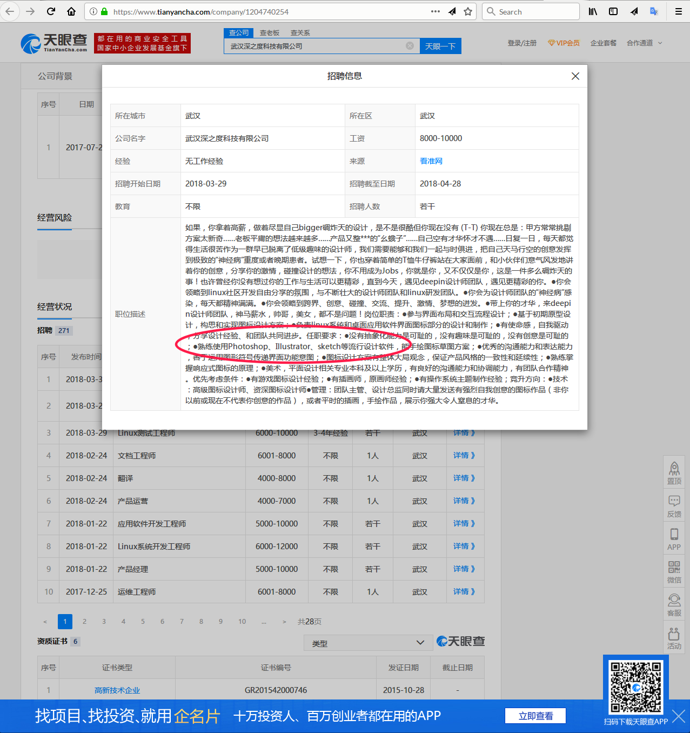
Task: Close the 招聘信息 dialog
Action: 575,76
